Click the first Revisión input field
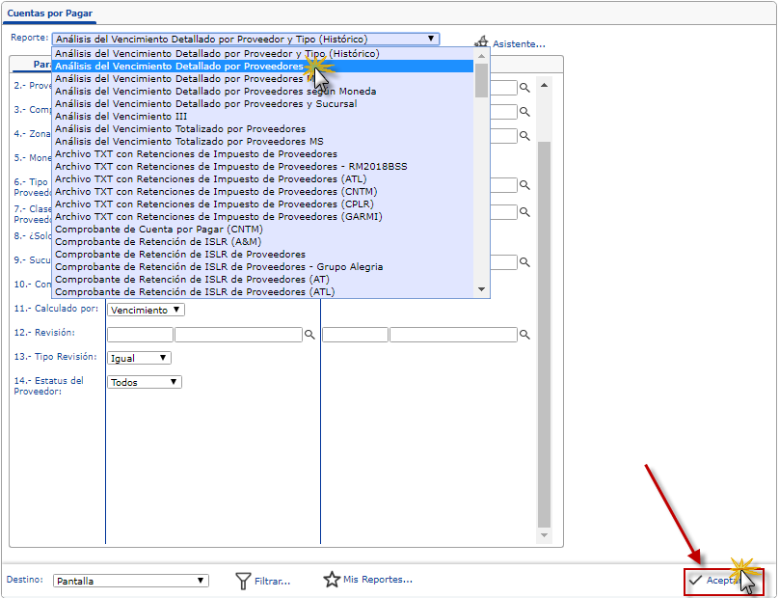The image size is (779, 598). pyautogui.click(x=140, y=335)
